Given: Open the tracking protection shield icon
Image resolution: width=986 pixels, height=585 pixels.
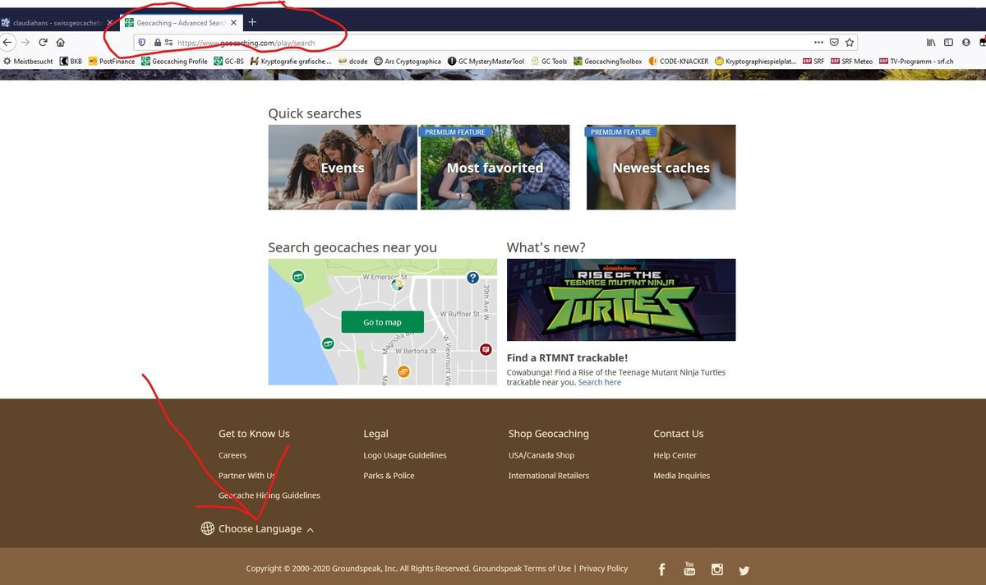Looking at the screenshot, I should point(141,42).
